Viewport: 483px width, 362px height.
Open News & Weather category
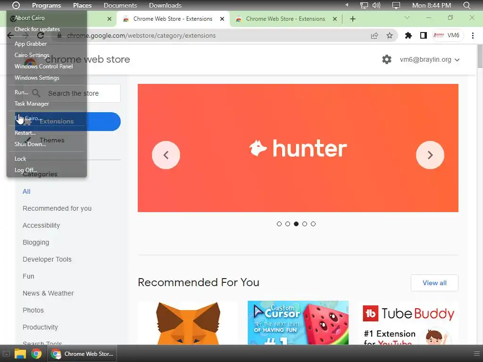pos(48,293)
